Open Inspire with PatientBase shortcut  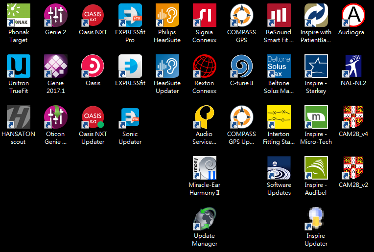(316, 15)
